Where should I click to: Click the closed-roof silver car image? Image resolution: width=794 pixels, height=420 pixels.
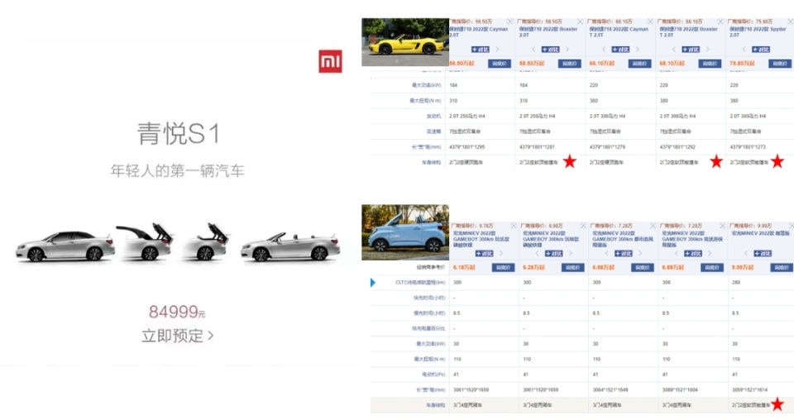65,246
